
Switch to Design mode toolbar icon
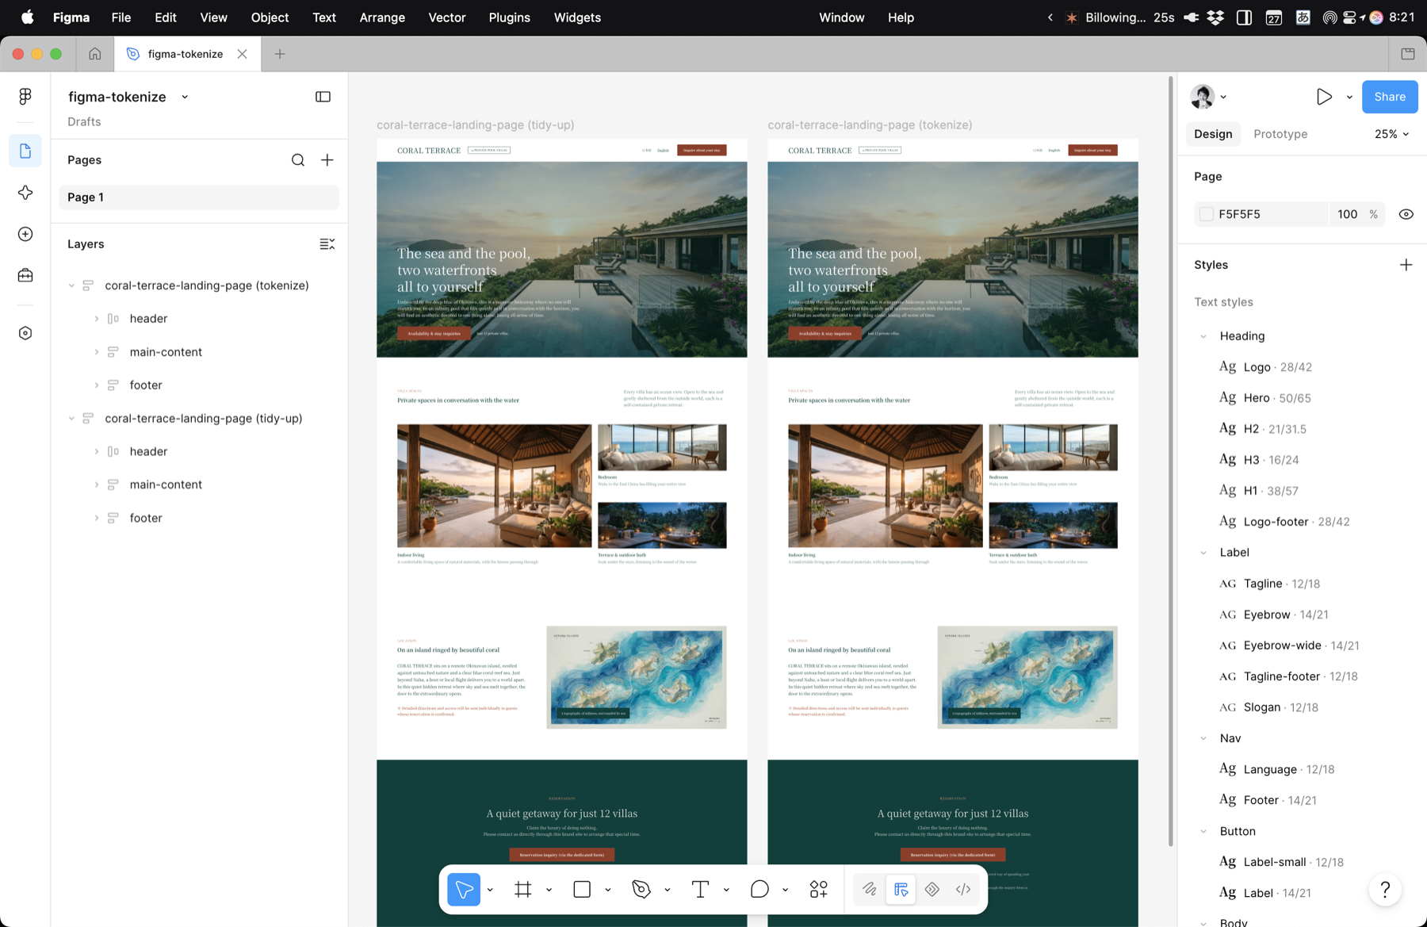click(x=901, y=890)
